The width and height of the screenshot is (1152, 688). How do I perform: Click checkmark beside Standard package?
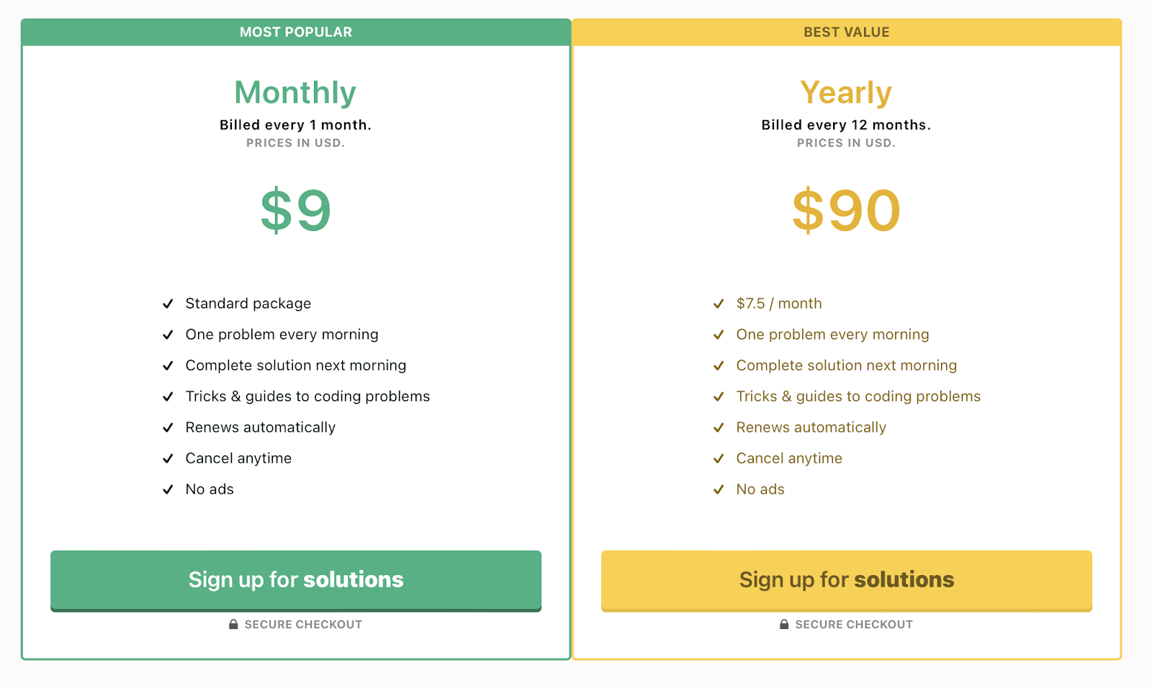point(168,304)
